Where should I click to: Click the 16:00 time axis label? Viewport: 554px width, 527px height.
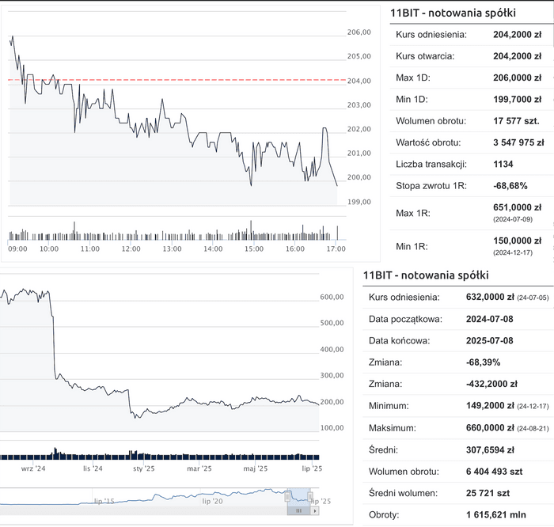tap(295, 249)
